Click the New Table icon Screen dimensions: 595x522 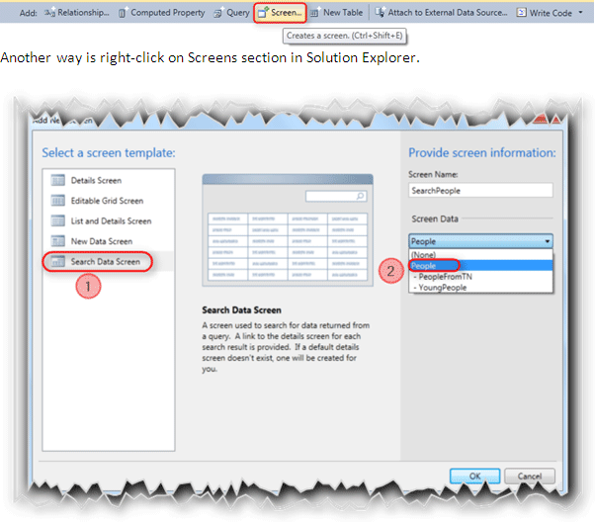point(314,13)
